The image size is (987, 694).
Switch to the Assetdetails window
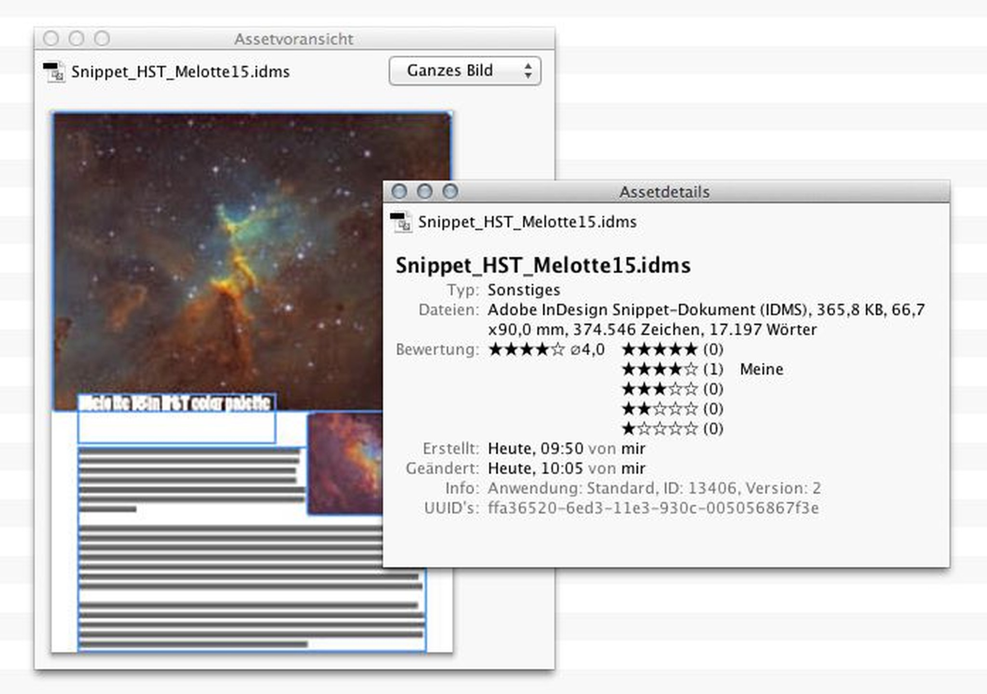click(664, 192)
